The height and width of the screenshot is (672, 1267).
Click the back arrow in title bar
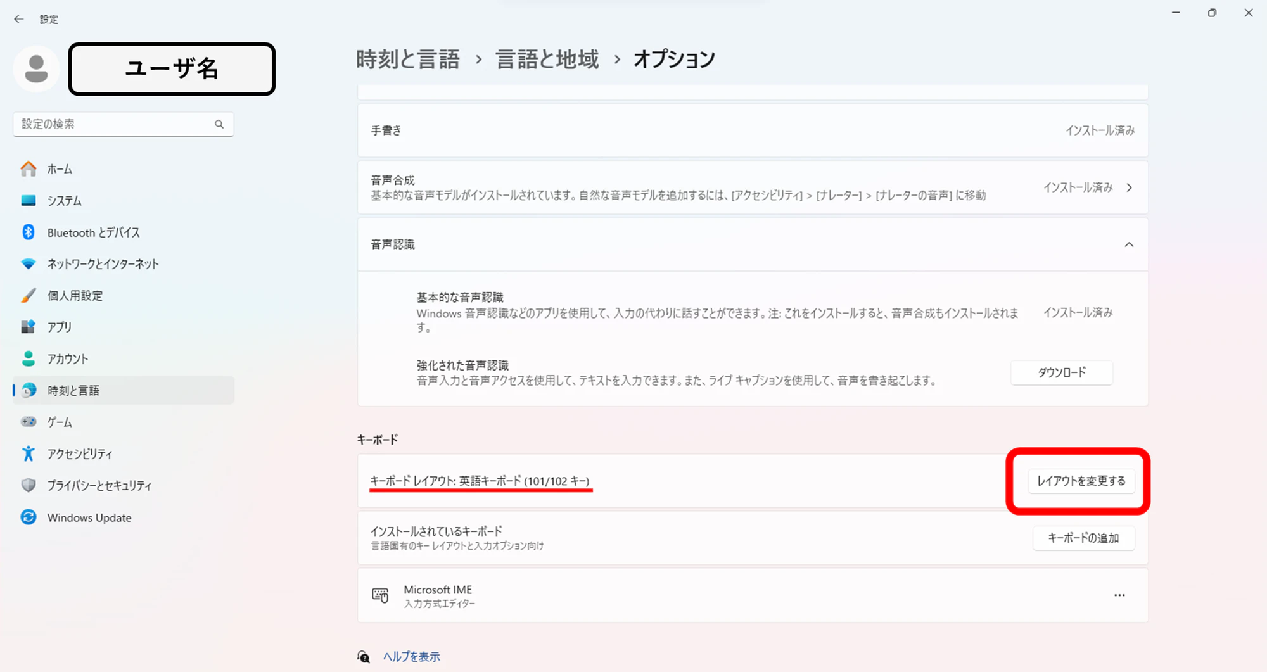click(x=18, y=19)
